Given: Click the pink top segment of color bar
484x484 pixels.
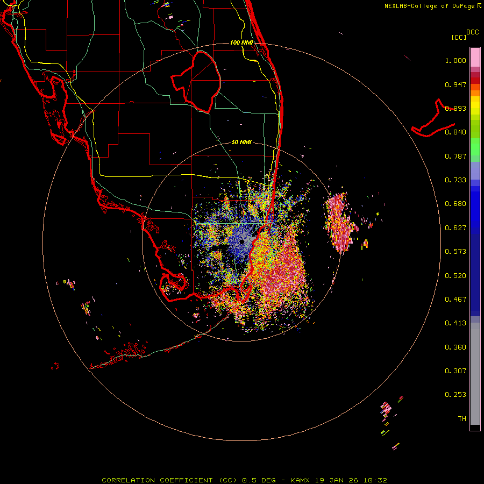Looking at the screenshot, I should 475,58.
